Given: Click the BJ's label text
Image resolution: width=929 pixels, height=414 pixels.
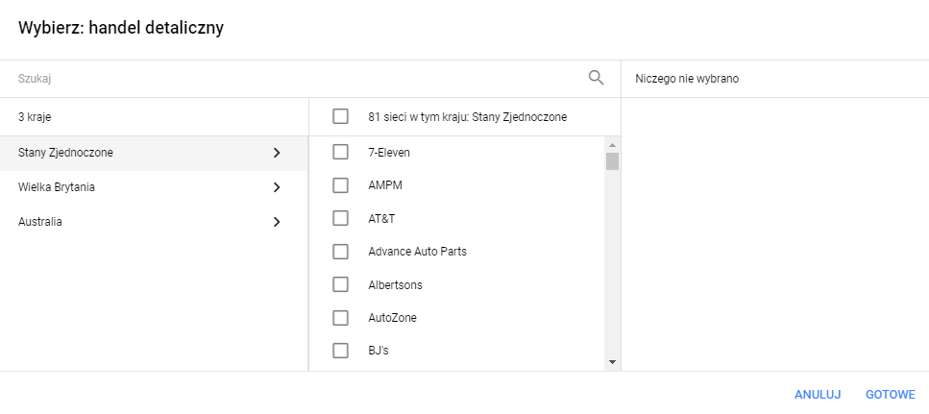Looking at the screenshot, I should 379,351.
